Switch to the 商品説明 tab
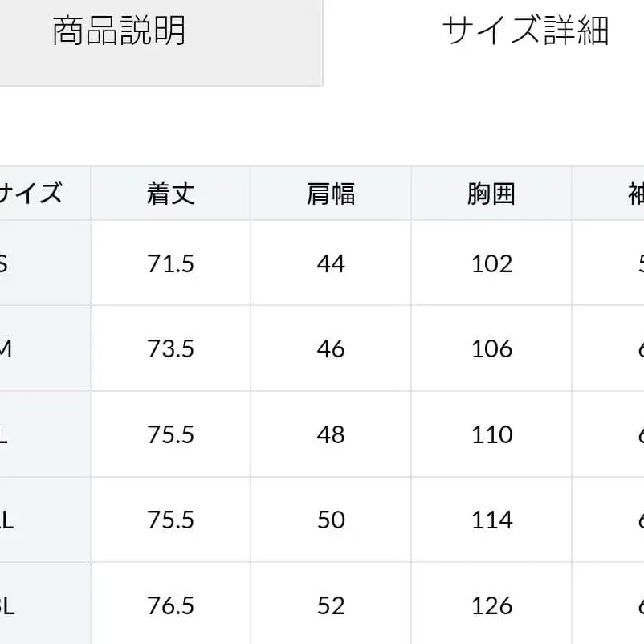The image size is (644, 644). pos(120,32)
